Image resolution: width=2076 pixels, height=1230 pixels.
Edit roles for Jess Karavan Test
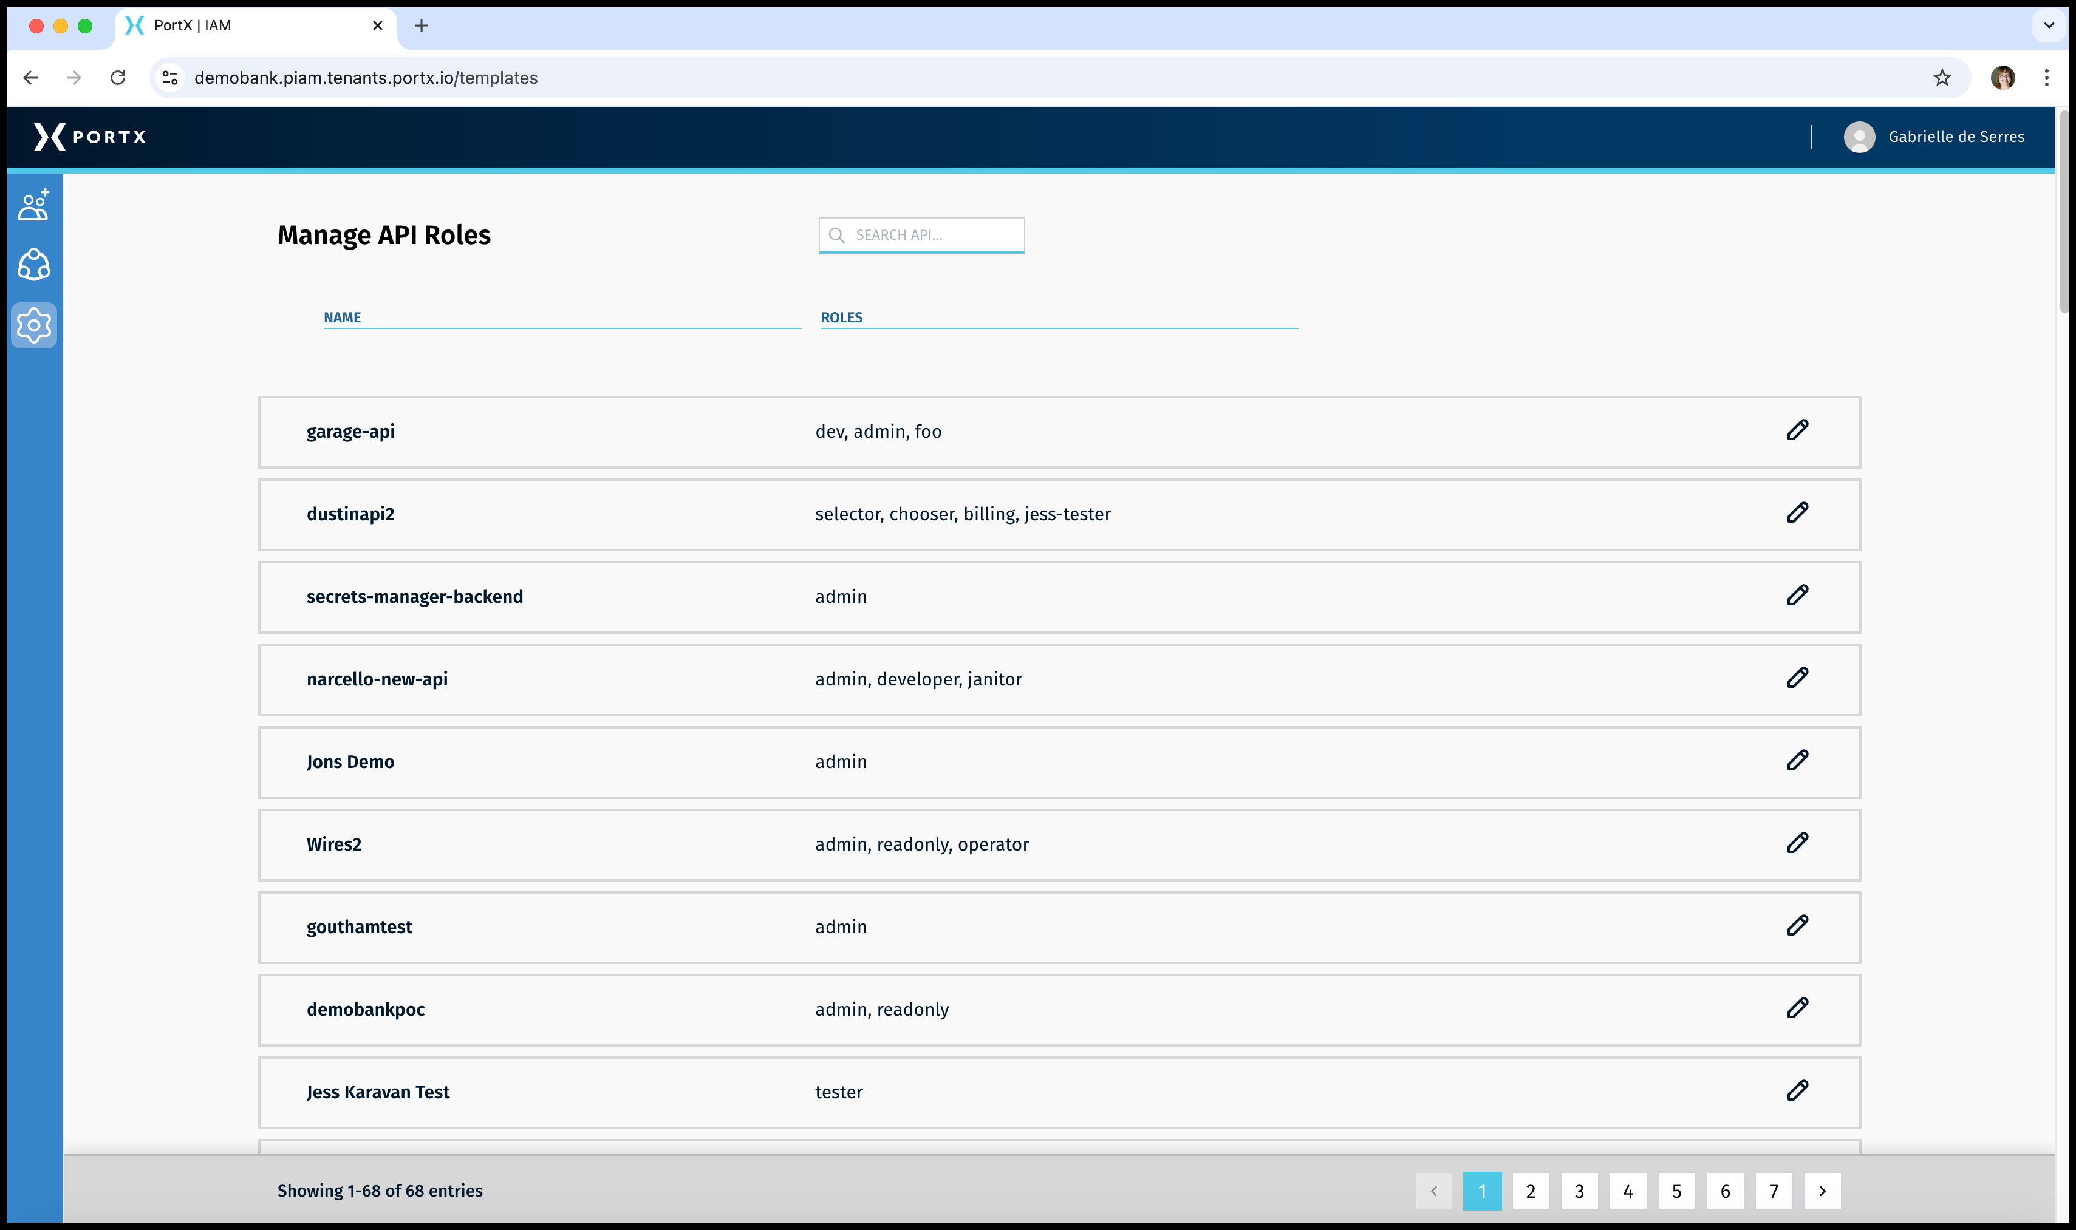(x=1798, y=1091)
